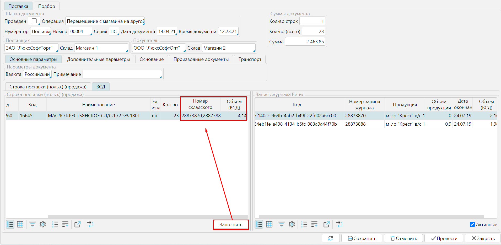Uncheck the Активные checkbox

[x=472, y=225]
